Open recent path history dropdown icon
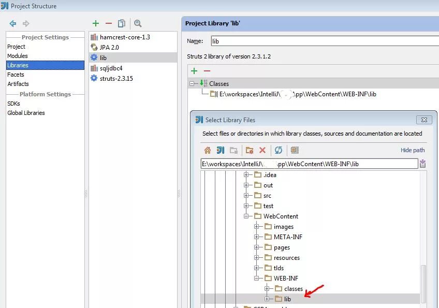 422,164
